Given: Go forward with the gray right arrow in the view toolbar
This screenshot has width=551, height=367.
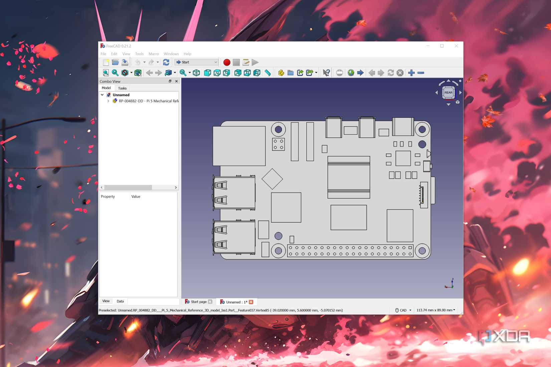Looking at the screenshot, I should tap(159, 73).
